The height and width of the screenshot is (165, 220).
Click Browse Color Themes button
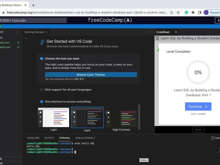tap(91, 75)
